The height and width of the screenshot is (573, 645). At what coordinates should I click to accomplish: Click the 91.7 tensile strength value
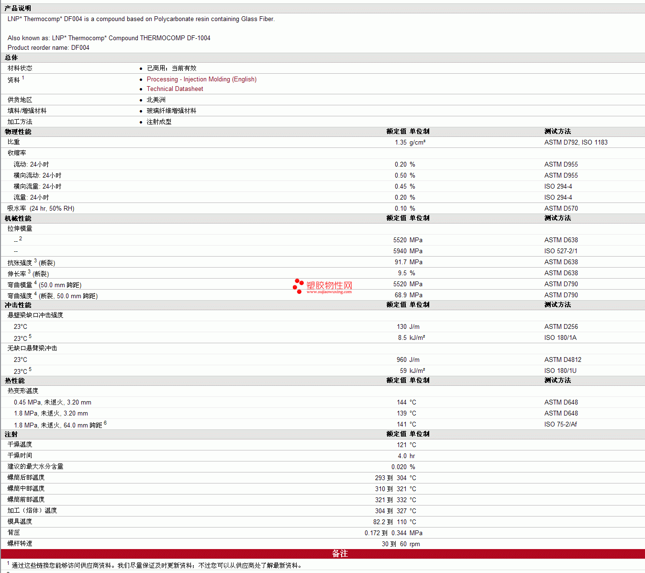(400, 262)
